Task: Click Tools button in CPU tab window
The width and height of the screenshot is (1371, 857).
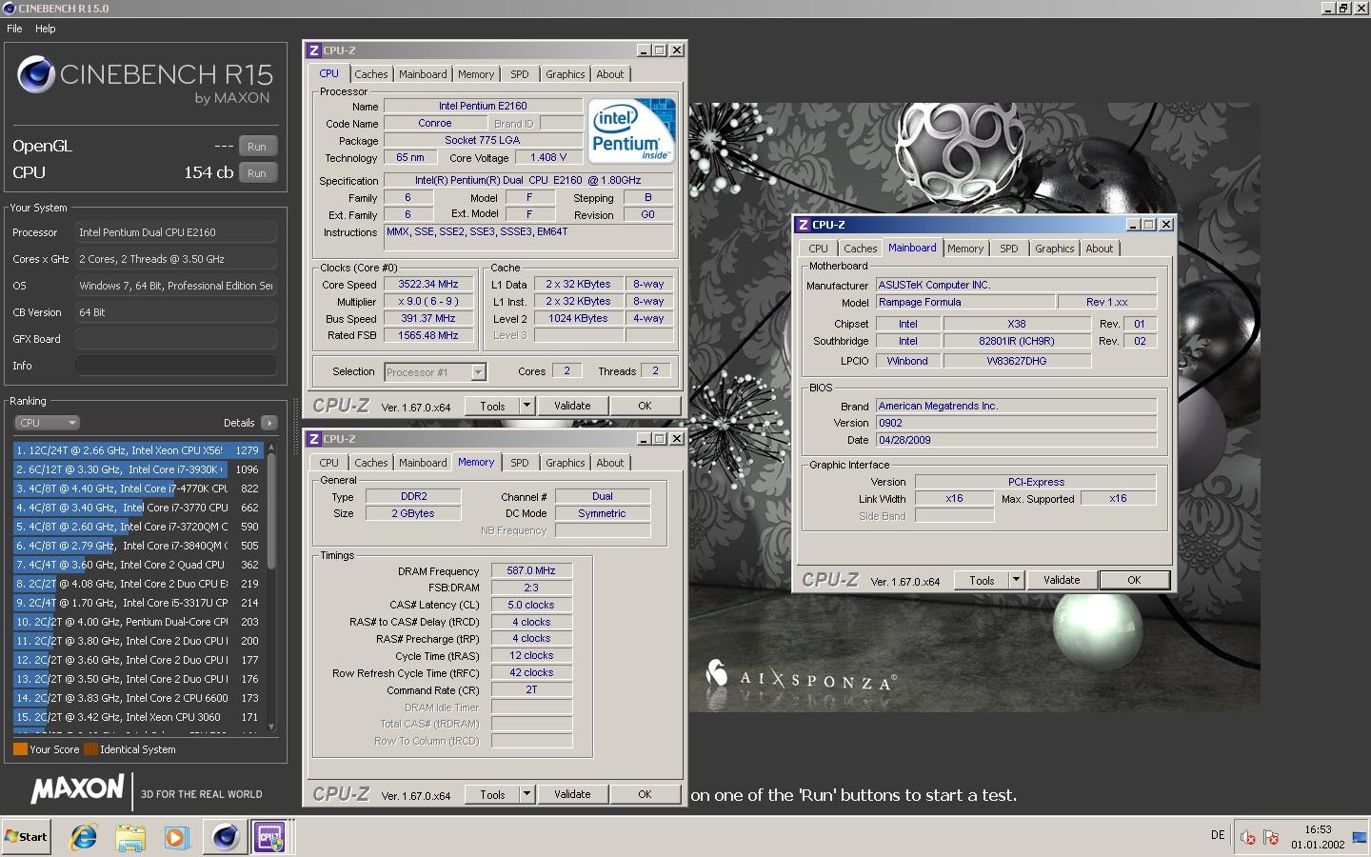Action: point(492,406)
